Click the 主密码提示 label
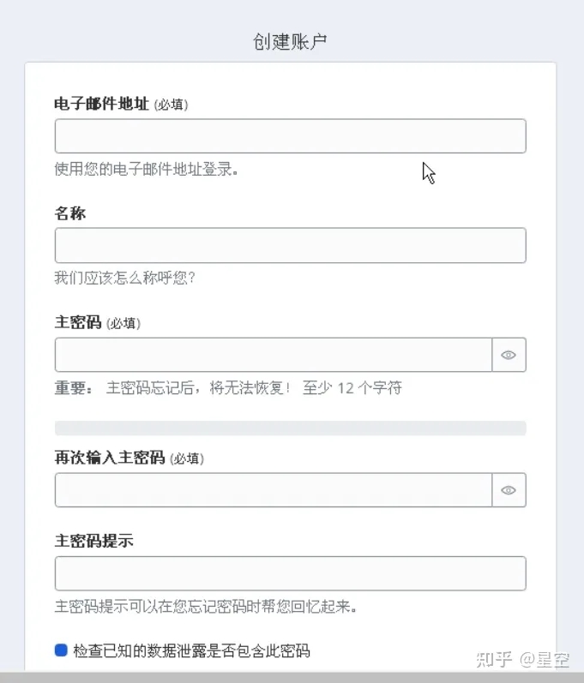Image resolution: width=584 pixels, height=683 pixels. [x=94, y=542]
